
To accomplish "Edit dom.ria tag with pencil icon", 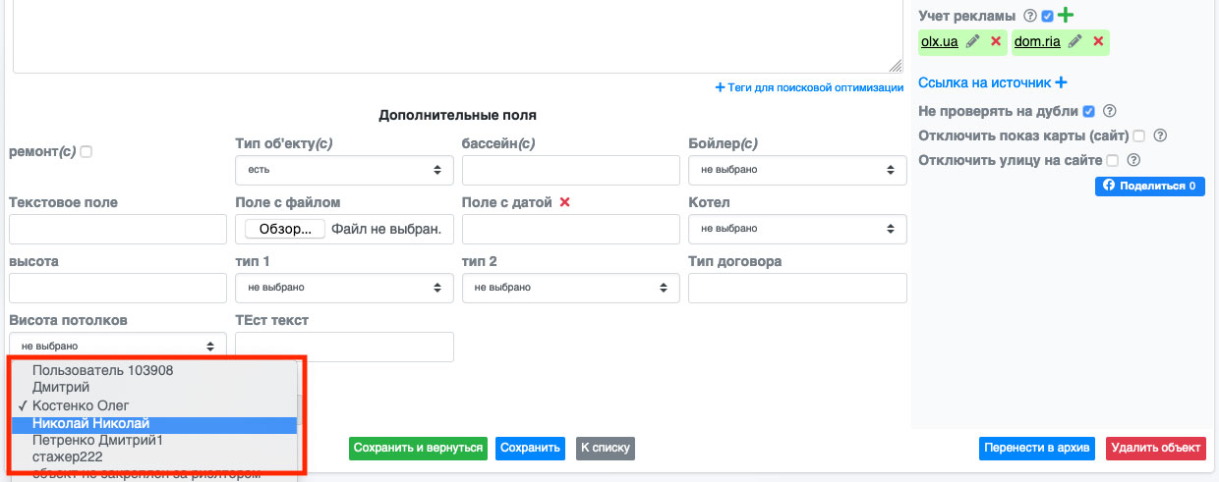I will coord(1075,41).
